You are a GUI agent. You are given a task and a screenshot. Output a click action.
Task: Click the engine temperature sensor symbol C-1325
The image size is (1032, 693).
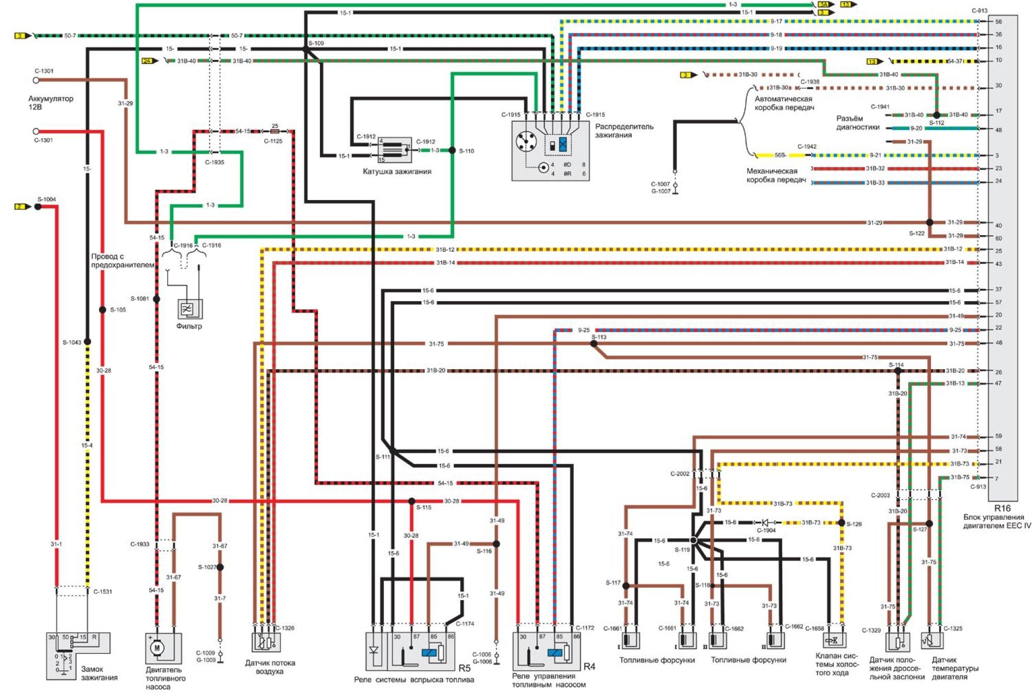[x=932, y=641]
